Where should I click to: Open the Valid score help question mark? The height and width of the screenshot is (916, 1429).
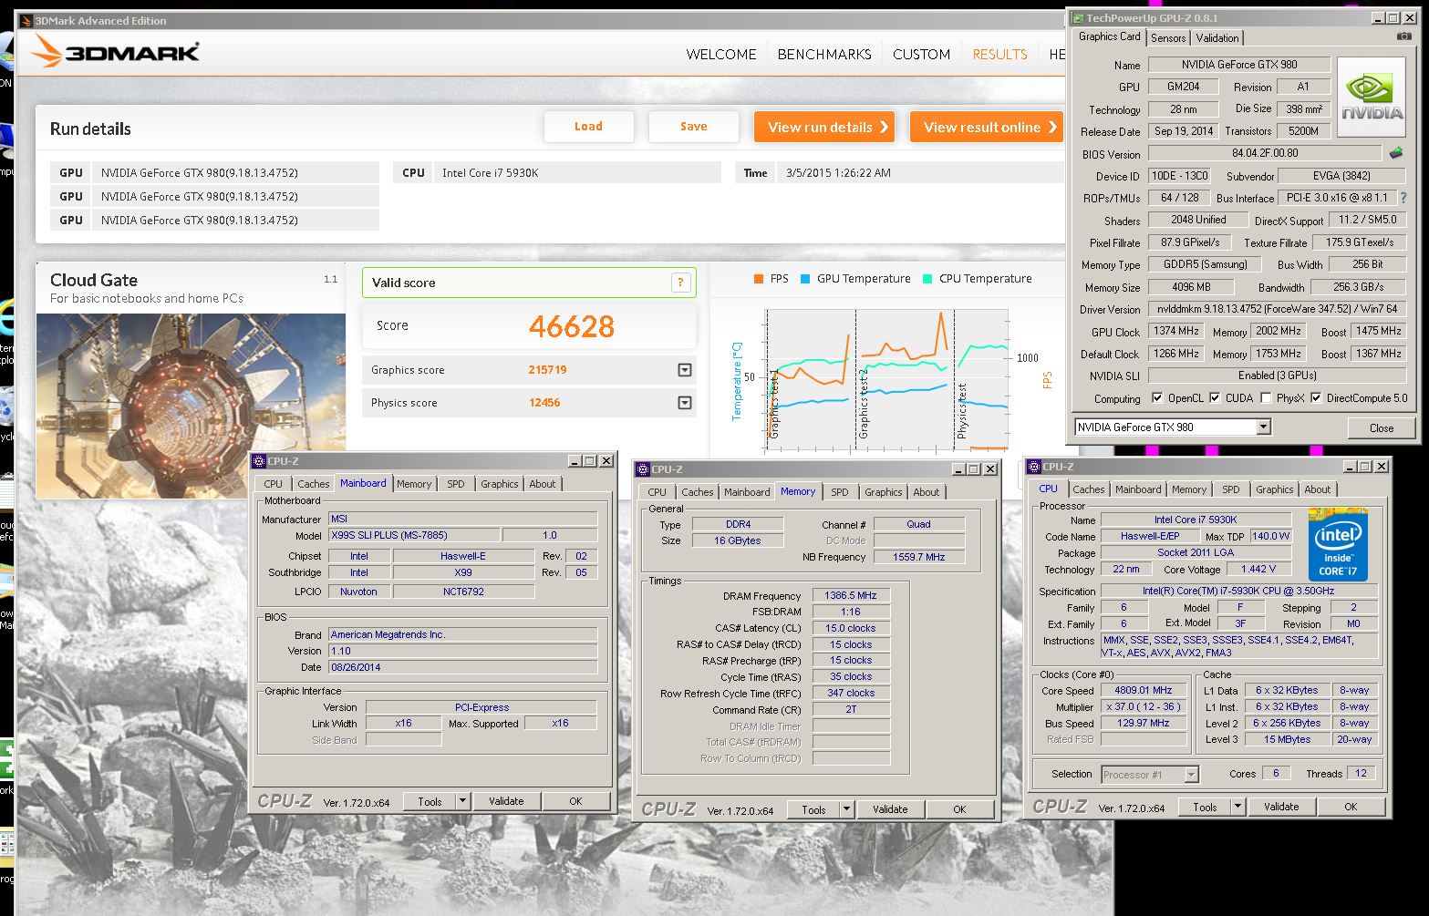pyautogui.click(x=680, y=283)
